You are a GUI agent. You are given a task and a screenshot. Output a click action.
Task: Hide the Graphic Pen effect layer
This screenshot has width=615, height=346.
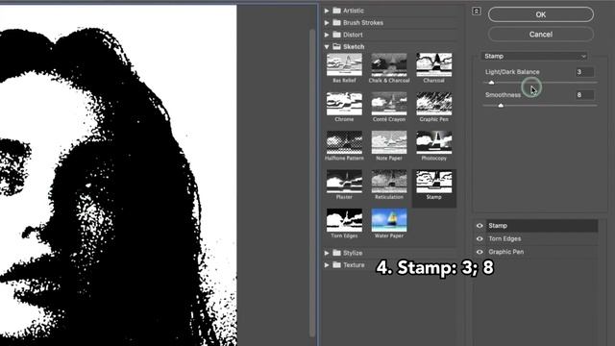[x=480, y=252]
